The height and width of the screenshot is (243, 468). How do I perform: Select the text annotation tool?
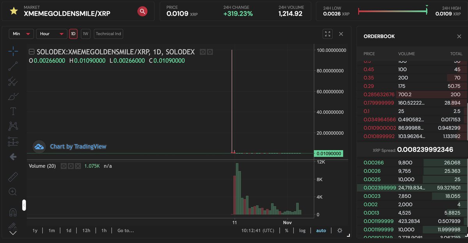(13, 111)
